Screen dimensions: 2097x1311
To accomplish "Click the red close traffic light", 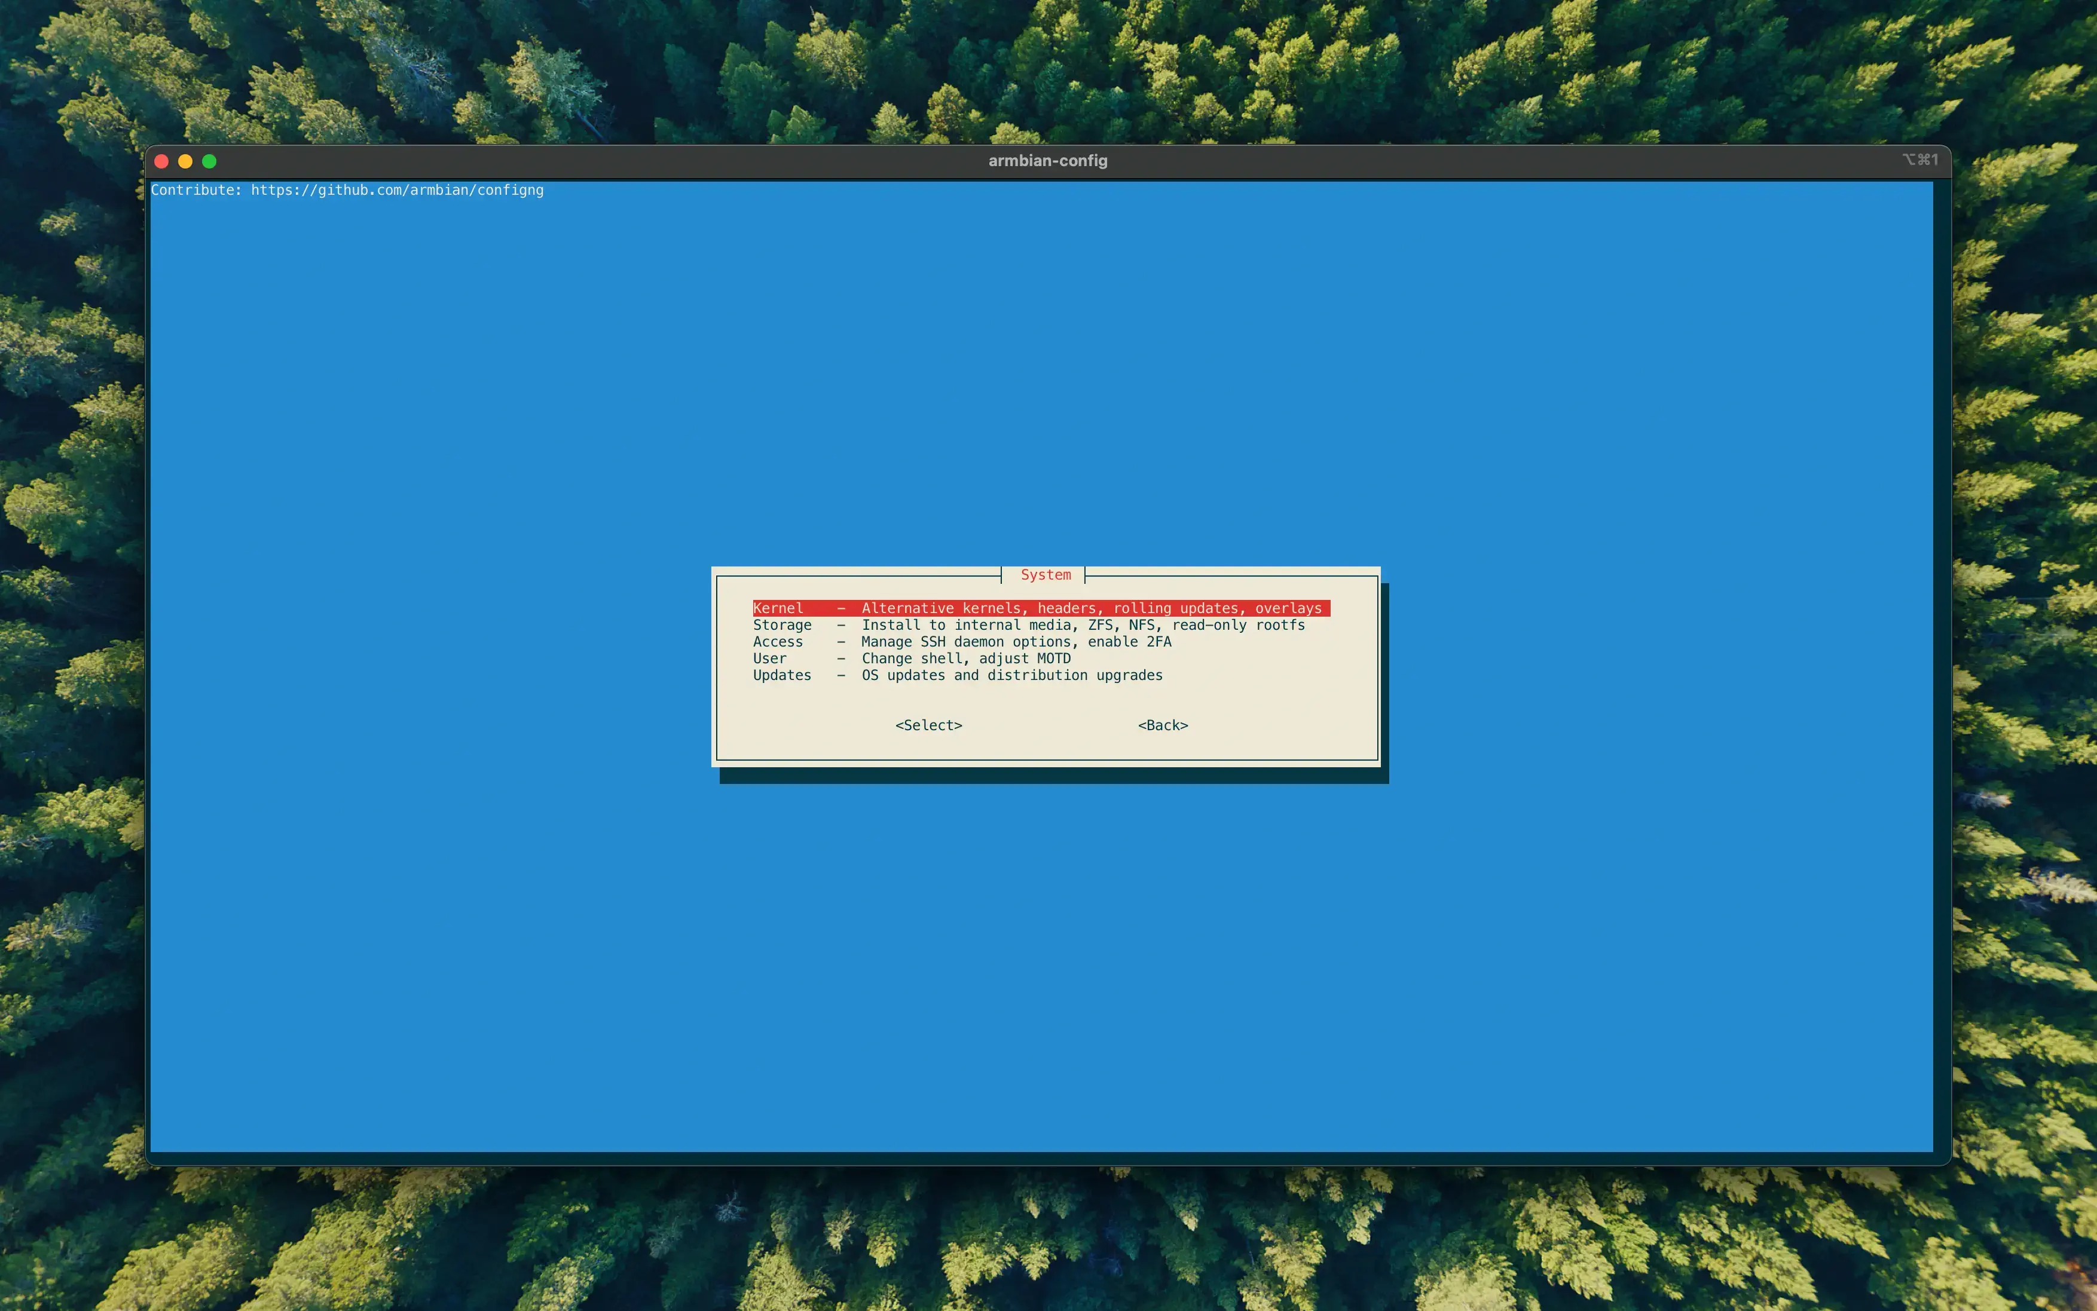I will click(162, 161).
